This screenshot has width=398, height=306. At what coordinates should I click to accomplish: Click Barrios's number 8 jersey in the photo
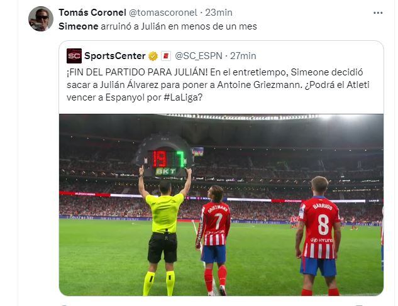click(319, 227)
